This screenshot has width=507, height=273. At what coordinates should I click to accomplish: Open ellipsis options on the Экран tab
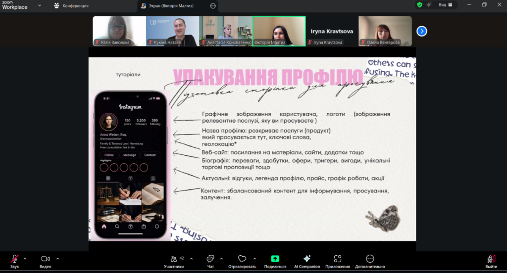point(213,5)
